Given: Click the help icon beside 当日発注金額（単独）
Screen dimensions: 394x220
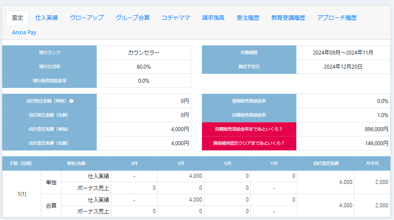Looking at the screenshot, I should pos(71,101).
